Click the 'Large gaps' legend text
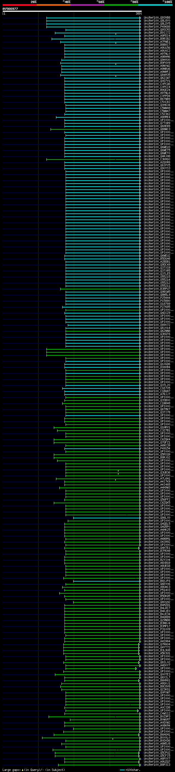This screenshot has height=772, width=175. (11, 770)
